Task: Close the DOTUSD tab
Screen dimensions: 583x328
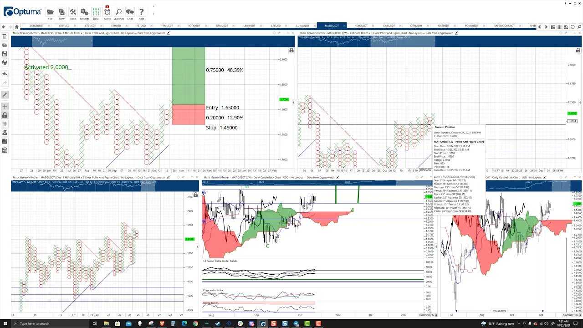Action: point(75,26)
